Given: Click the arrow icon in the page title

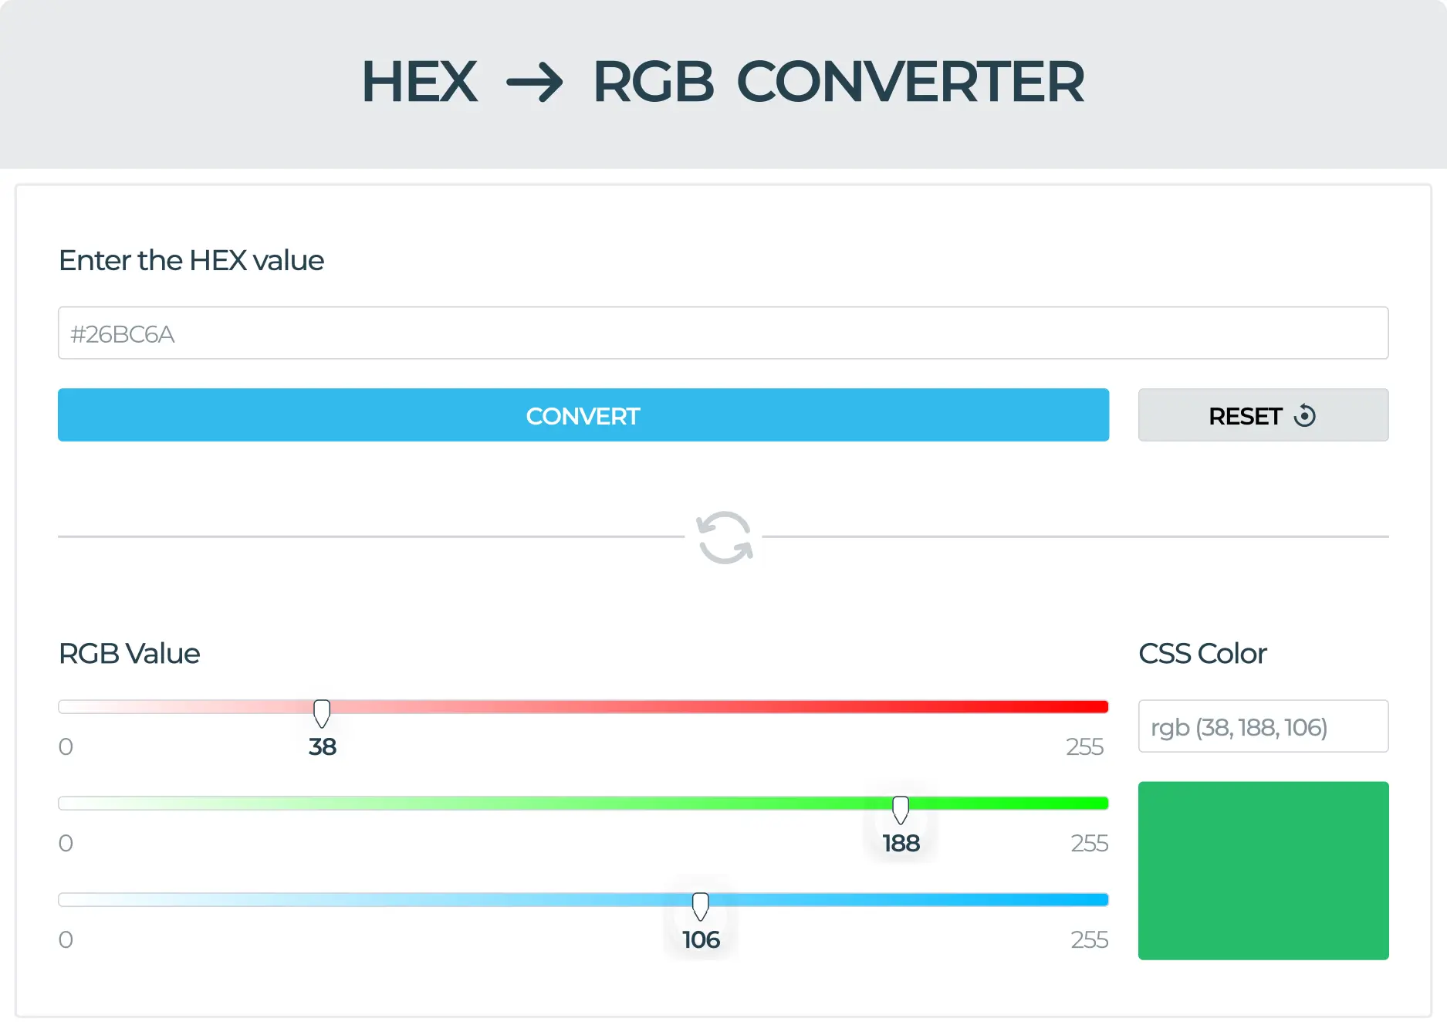Looking at the screenshot, I should 536,81.
